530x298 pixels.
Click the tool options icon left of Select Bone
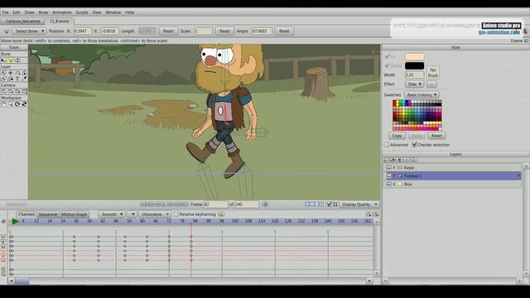click(6, 31)
